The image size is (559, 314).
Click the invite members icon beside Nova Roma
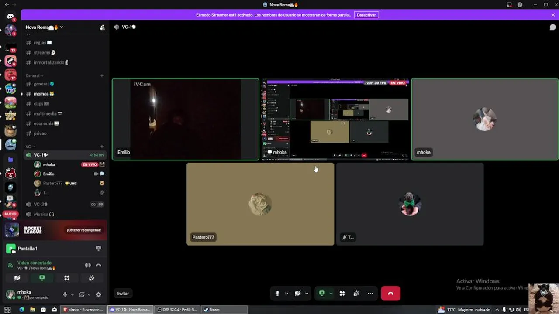pyautogui.click(x=102, y=27)
